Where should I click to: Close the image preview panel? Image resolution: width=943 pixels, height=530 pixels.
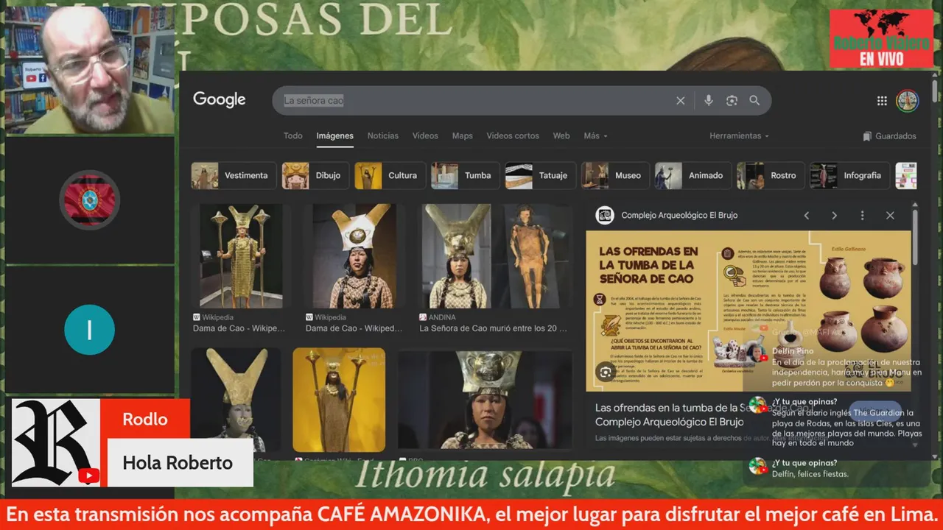[x=890, y=216]
